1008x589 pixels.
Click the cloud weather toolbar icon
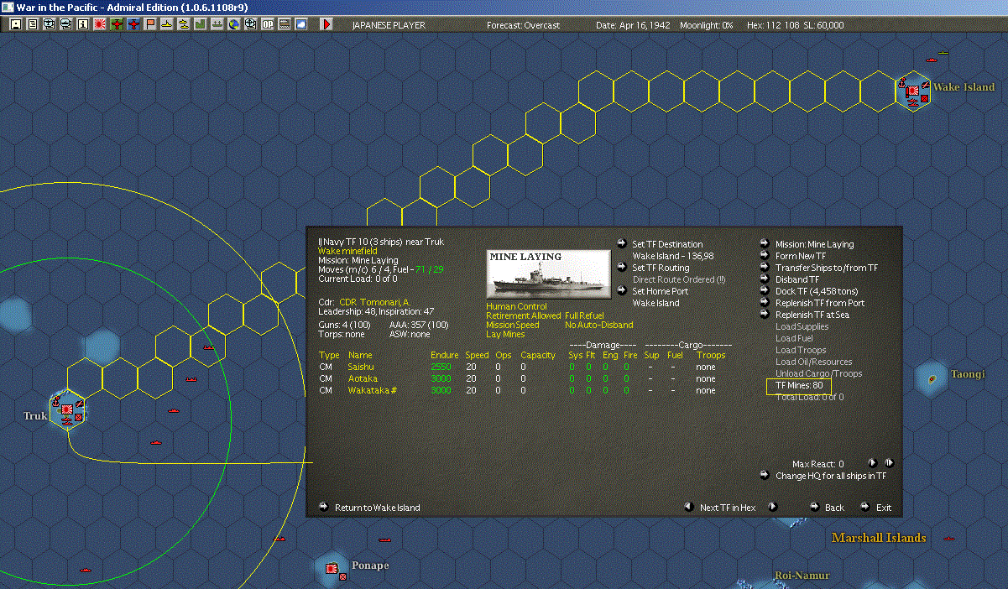tap(301, 24)
